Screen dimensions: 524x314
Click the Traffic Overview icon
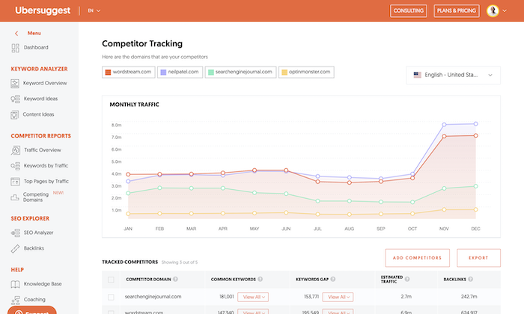coord(16,150)
